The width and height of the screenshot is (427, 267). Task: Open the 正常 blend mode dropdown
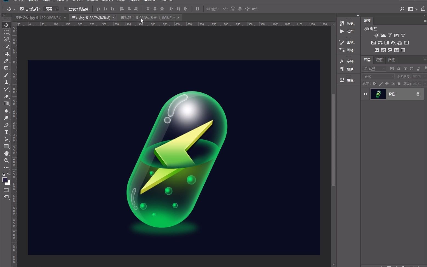(x=378, y=76)
